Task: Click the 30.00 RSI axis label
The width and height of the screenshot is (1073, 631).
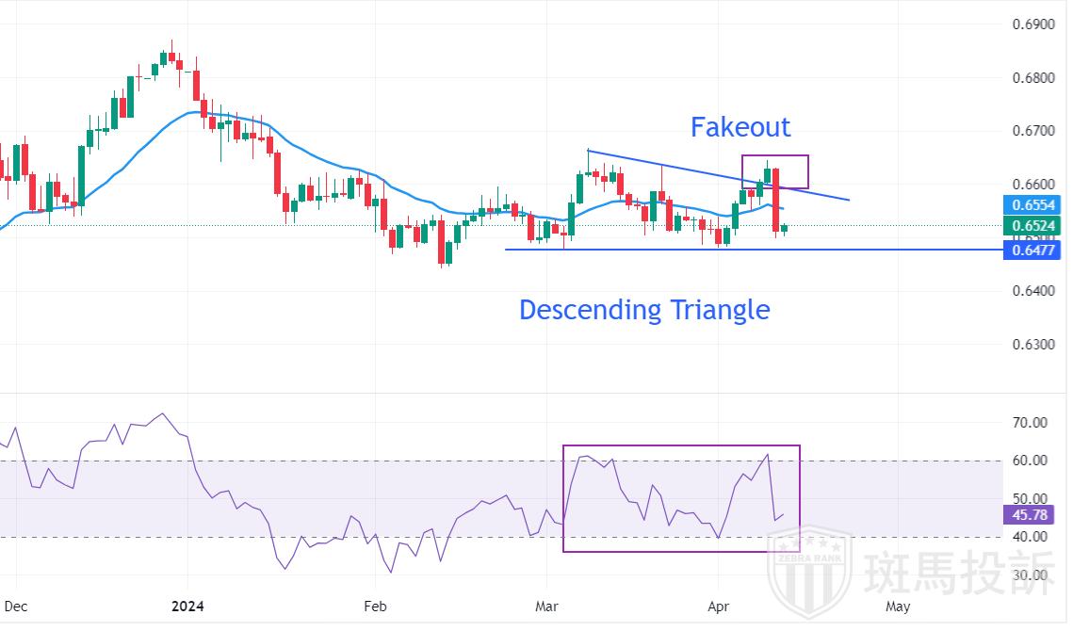Action: [1029, 575]
